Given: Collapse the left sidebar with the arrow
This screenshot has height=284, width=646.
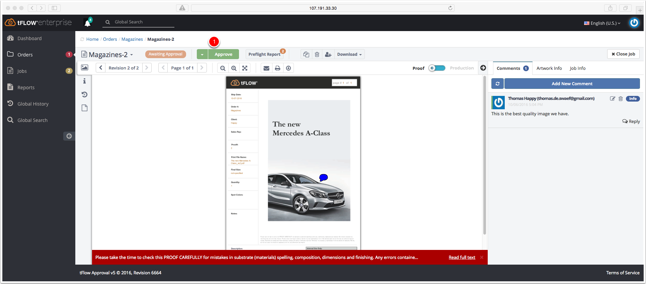Looking at the screenshot, I should click(x=69, y=136).
